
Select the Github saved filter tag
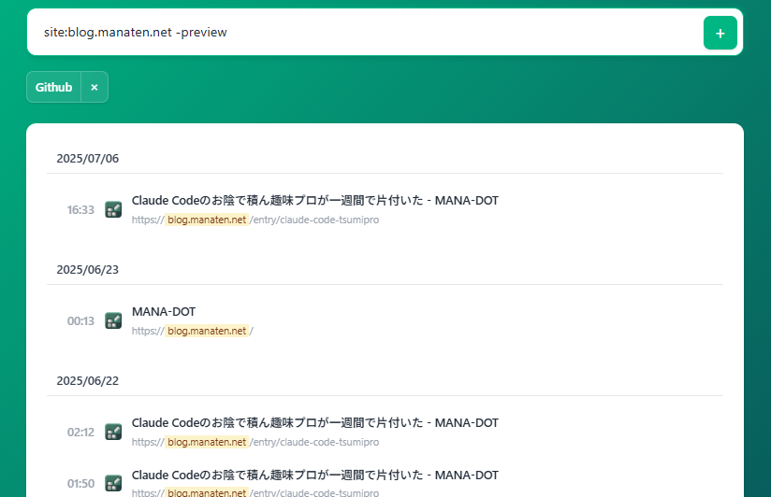point(53,87)
